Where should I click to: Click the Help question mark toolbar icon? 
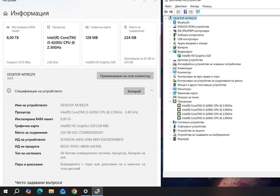coord(185,12)
